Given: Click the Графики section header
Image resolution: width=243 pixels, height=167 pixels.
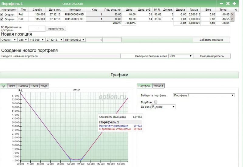Looking at the screenshot, I should (x=119, y=75).
